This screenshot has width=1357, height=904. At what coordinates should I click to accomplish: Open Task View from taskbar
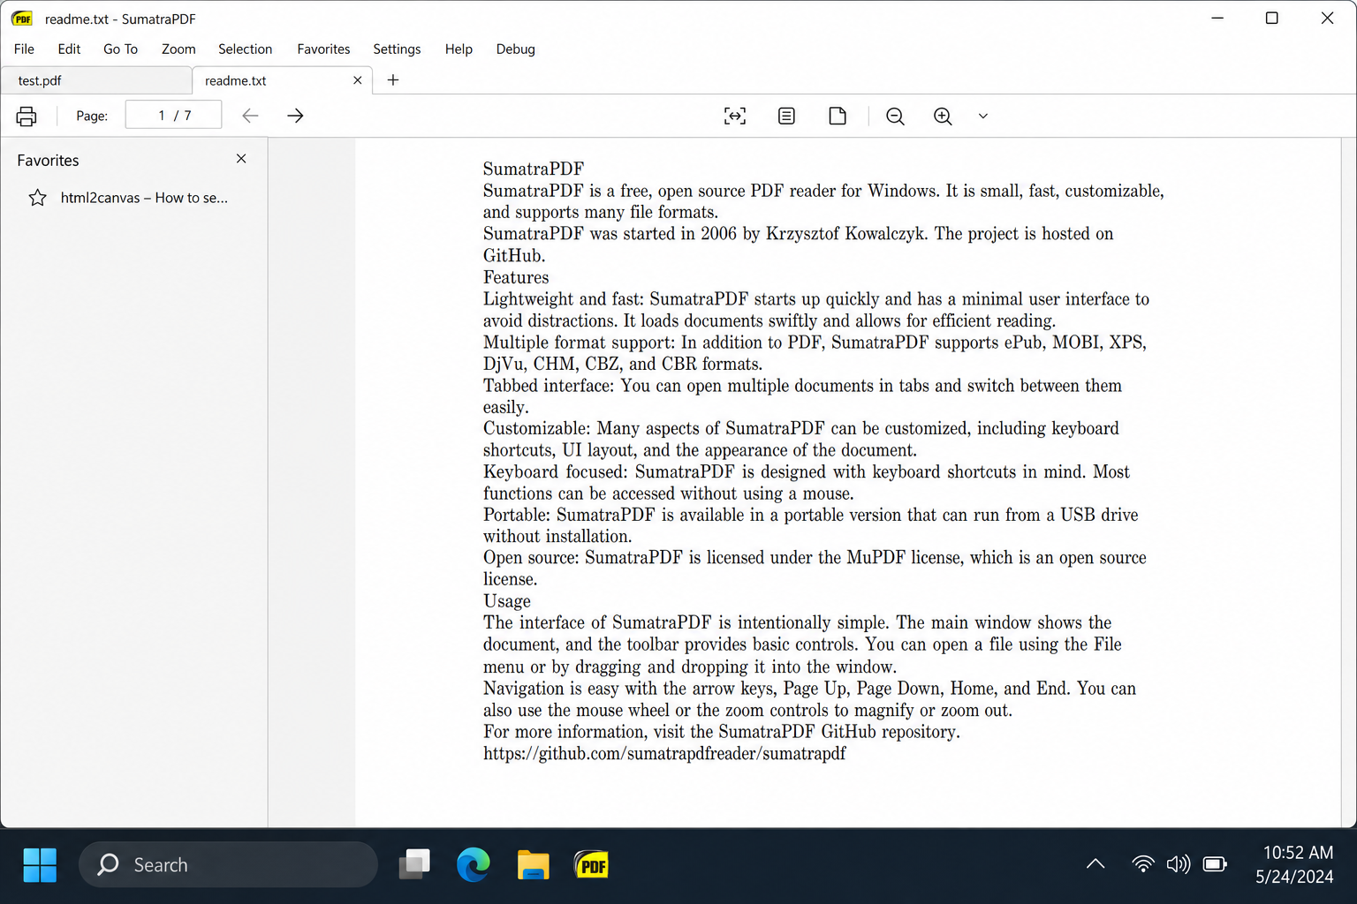[414, 865]
